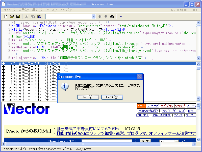Open the 転職・求人 link
The height and width of the screenshot is (152, 202).
point(142,115)
